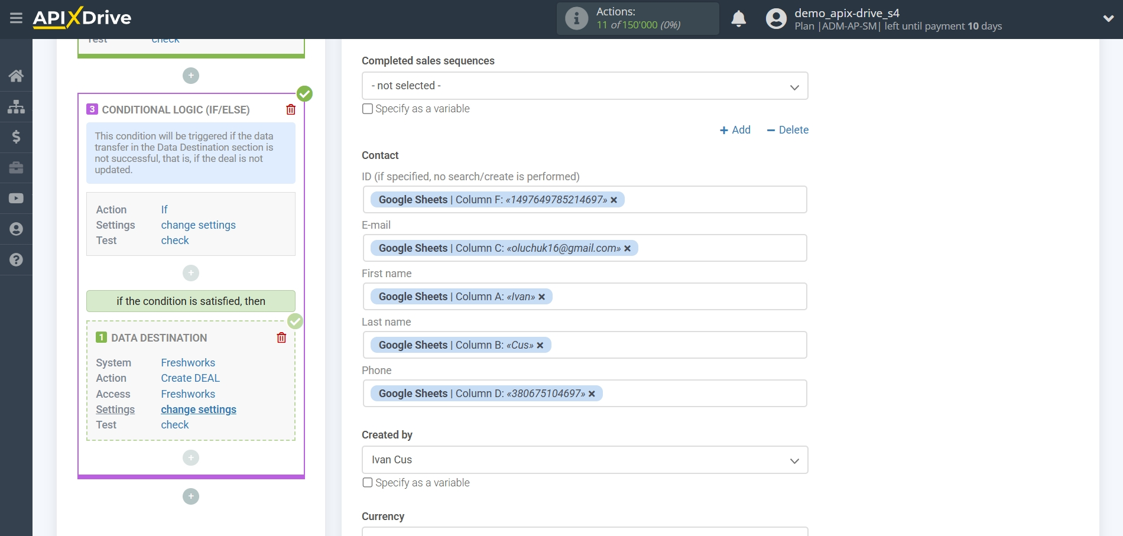
Task: Click the APIXDrive logo
Action: (x=82, y=18)
